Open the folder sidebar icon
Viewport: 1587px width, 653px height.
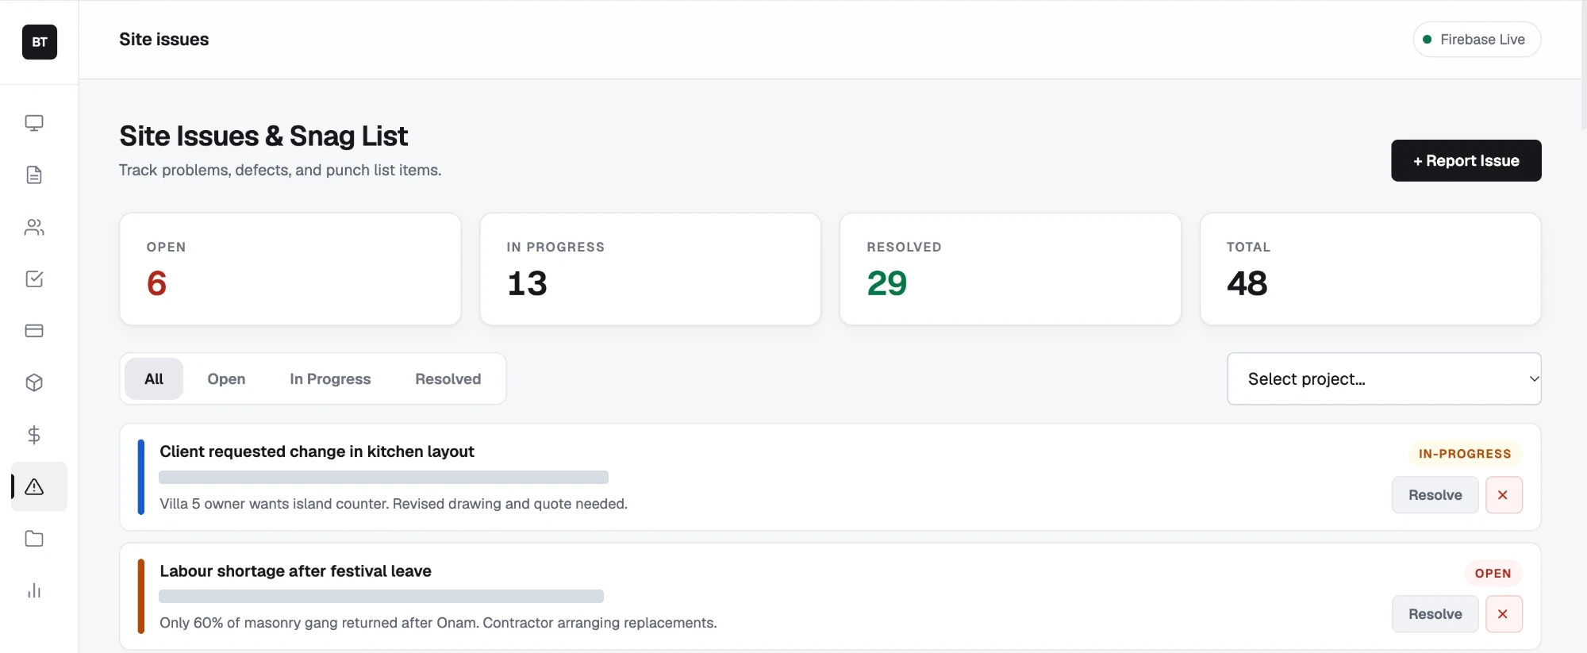[34, 539]
